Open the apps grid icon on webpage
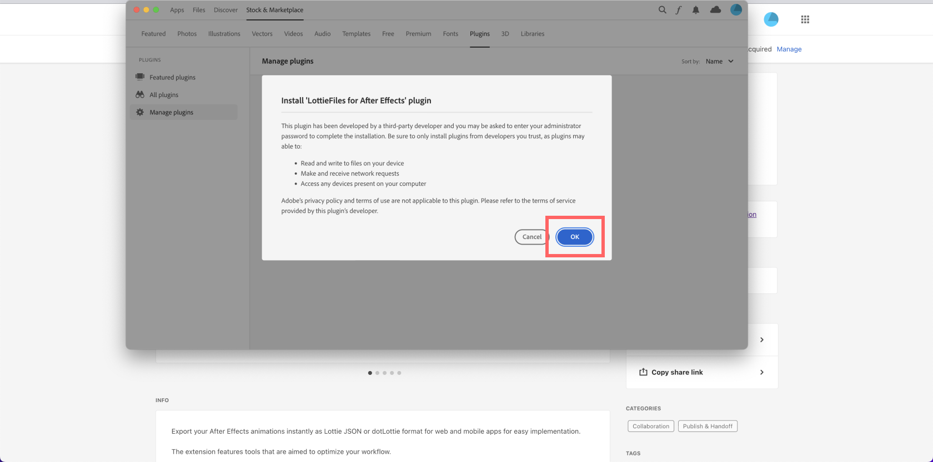This screenshot has width=933, height=462. (805, 19)
